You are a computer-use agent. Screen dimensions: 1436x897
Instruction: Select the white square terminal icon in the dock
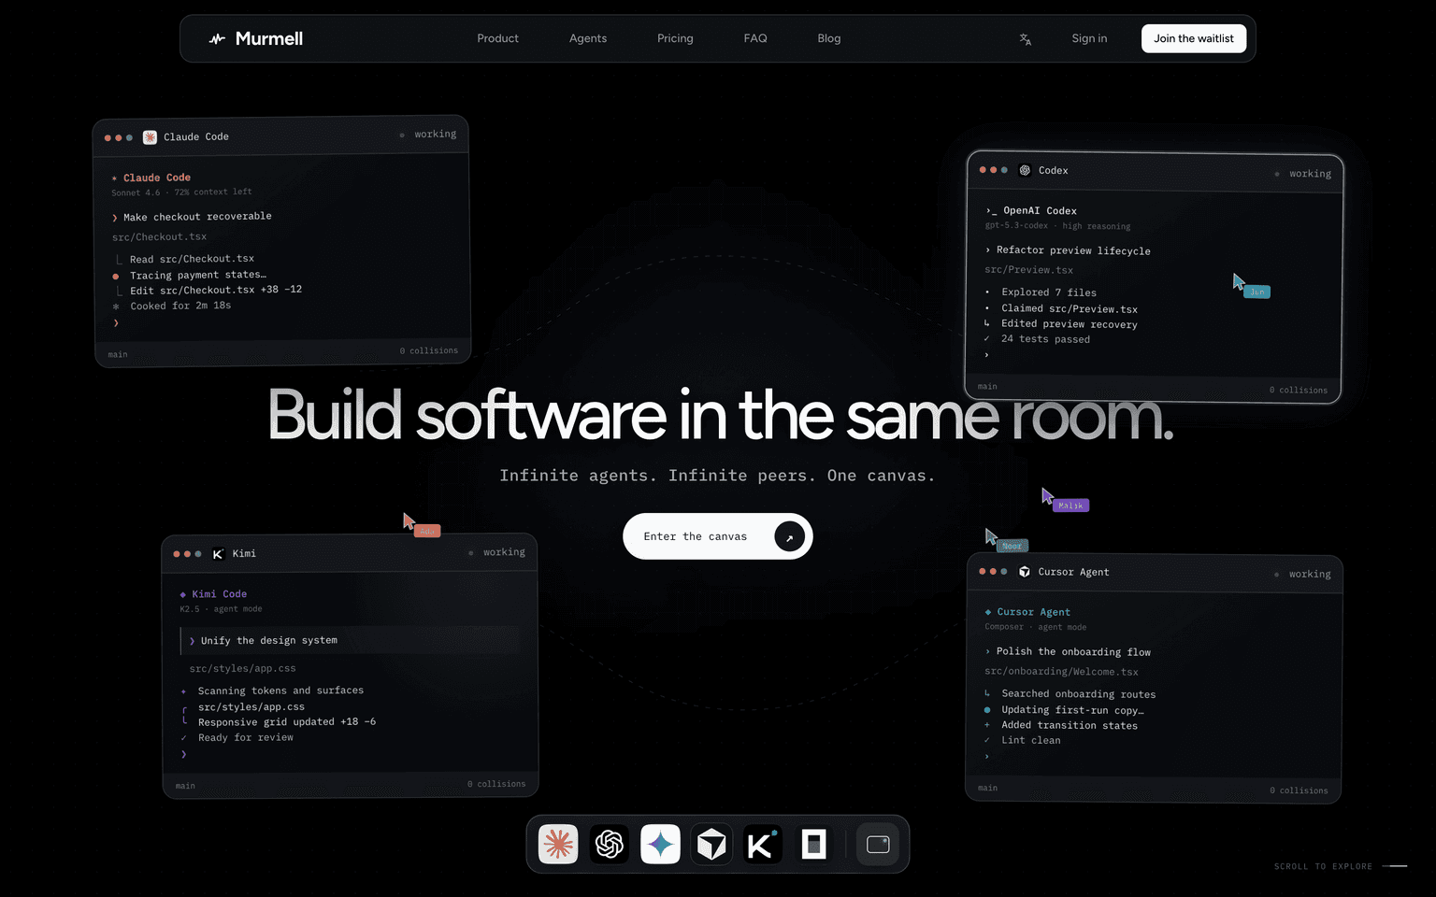(x=813, y=845)
